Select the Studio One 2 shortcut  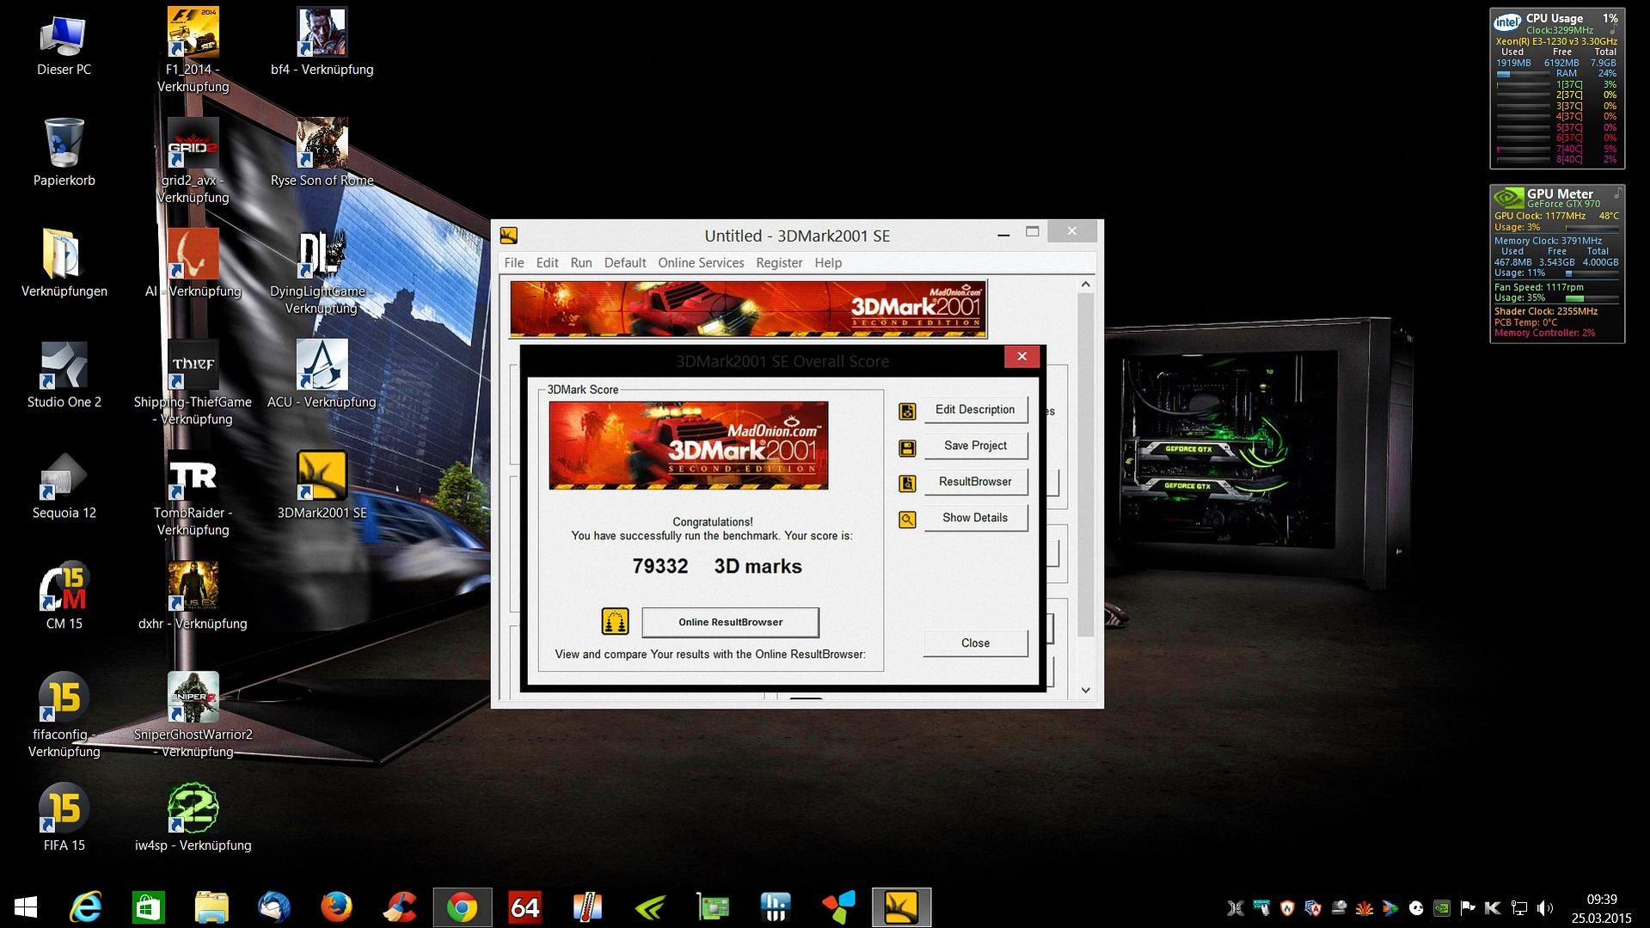[x=64, y=375]
